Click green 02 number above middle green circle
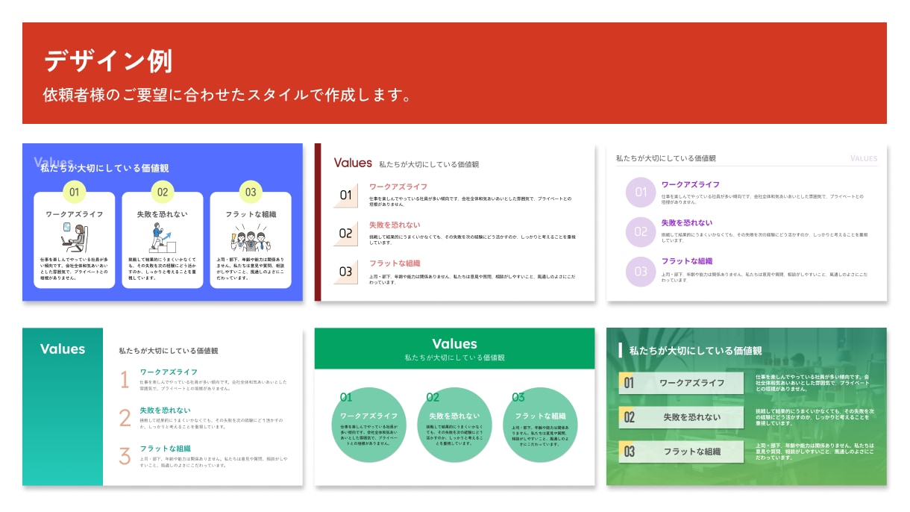The height and width of the screenshot is (512, 910). coord(433,397)
